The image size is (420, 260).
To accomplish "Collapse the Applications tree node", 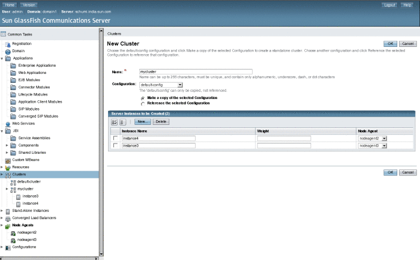I will (x=2, y=58).
